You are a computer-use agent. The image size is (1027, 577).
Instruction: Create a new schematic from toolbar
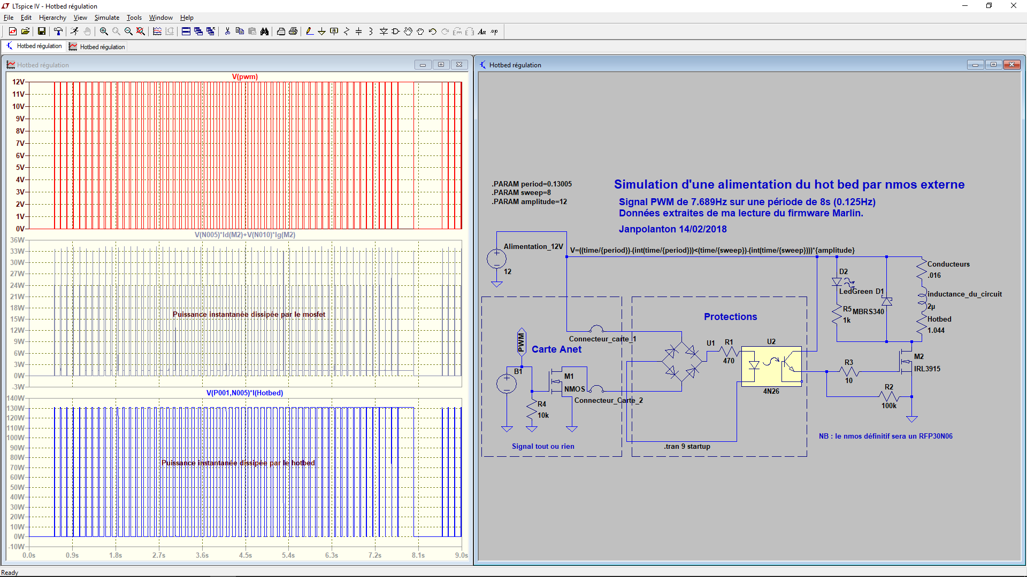[x=13, y=32]
